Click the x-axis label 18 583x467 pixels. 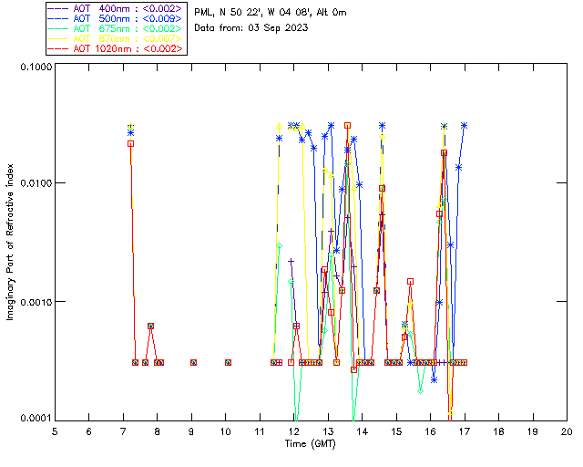(x=498, y=431)
